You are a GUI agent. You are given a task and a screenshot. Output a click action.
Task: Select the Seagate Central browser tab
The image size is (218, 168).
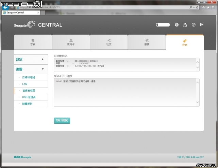coord(21,13)
